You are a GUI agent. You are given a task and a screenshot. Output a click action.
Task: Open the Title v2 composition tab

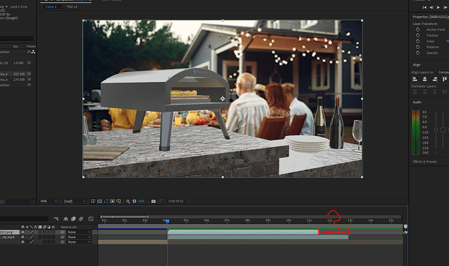pos(72,7)
